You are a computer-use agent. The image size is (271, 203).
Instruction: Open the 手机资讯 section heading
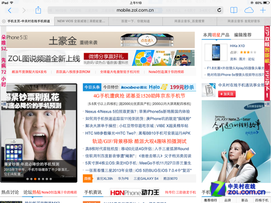point(93,192)
